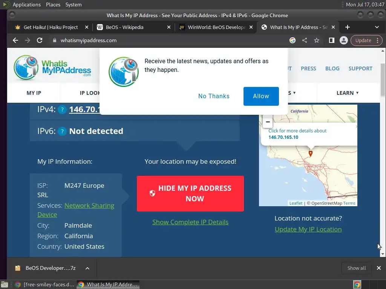Click SUPPORT header link
The height and width of the screenshot is (289, 386).
(x=360, y=68)
